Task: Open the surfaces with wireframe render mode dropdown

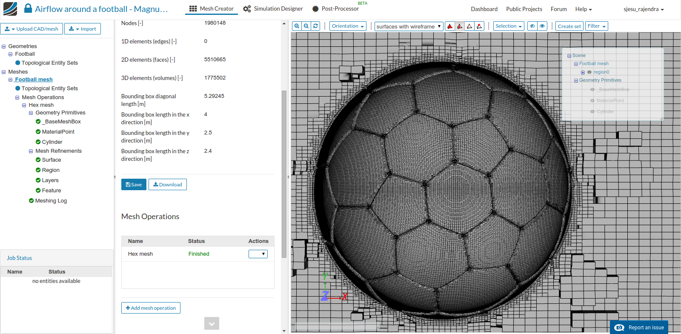Action: click(409, 26)
